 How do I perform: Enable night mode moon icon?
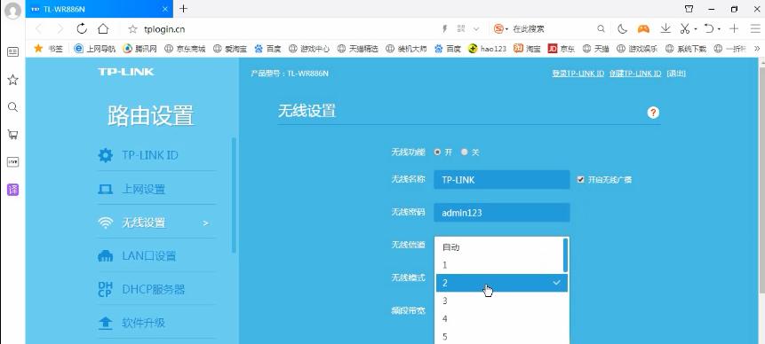click(622, 29)
